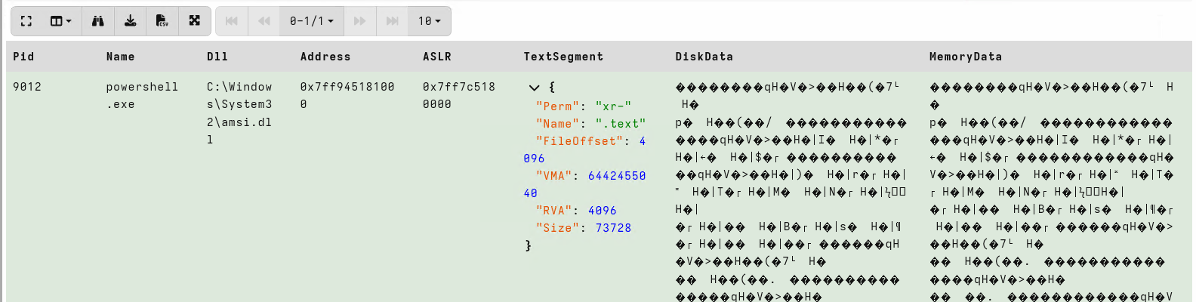Viewport: 1196px width, 302px height.
Task: Click the binoculars filter icon
Action: tap(98, 21)
